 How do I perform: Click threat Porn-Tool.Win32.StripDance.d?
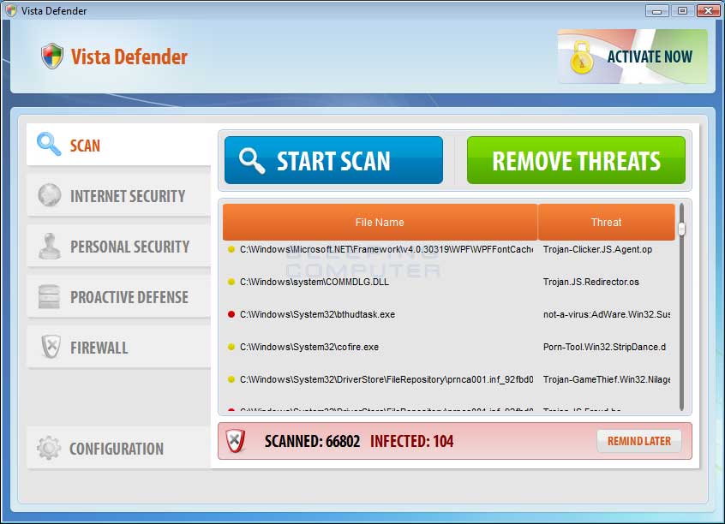point(604,347)
